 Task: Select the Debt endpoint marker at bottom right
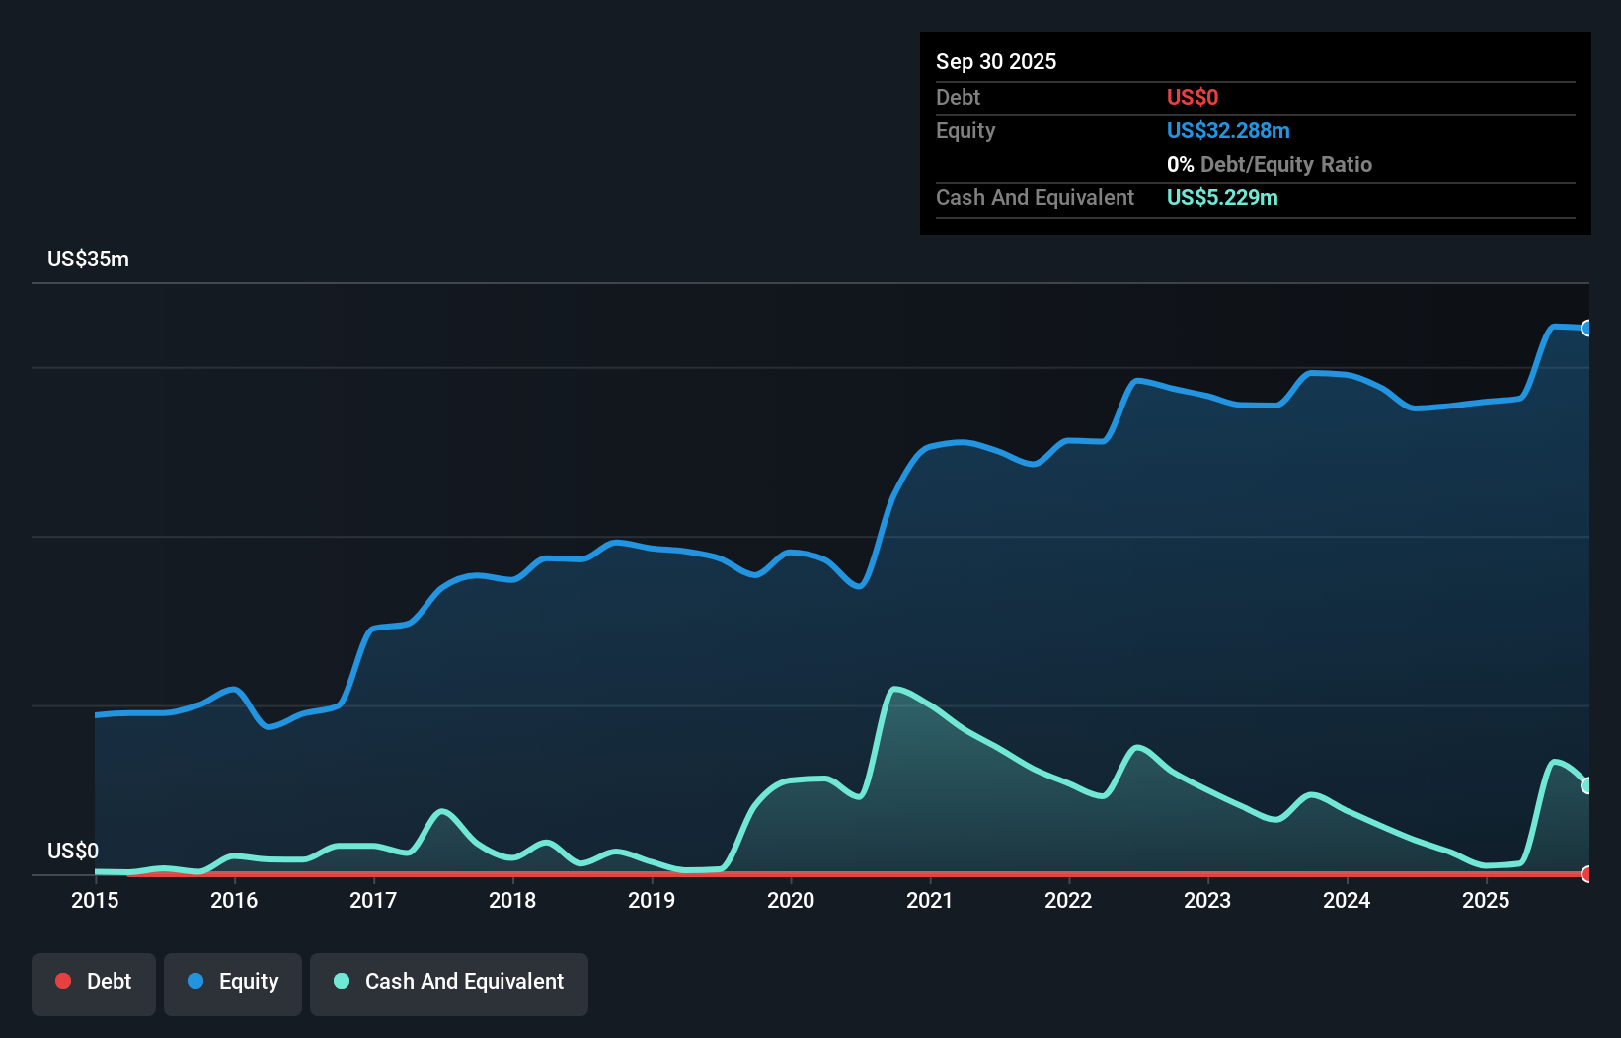1586,874
